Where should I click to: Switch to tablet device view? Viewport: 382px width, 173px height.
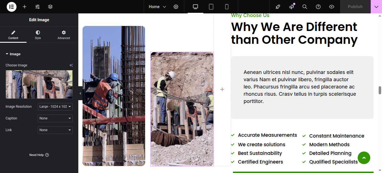tap(211, 7)
